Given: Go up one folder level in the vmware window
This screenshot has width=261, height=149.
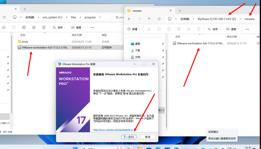Looking at the screenshot, I should [149, 19].
